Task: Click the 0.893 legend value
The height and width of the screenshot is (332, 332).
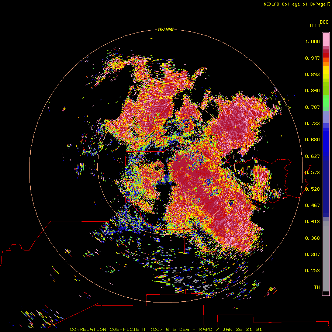Action: point(312,74)
